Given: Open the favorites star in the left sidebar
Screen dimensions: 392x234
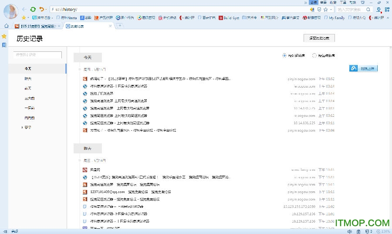Looking at the screenshot, I should [x=4, y=36].
